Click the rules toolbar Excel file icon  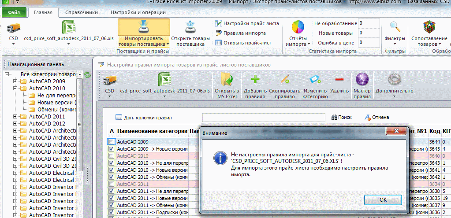[x=165, y=80]
